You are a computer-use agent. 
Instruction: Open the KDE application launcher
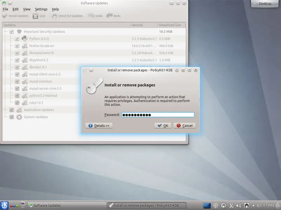pos(4,205)
